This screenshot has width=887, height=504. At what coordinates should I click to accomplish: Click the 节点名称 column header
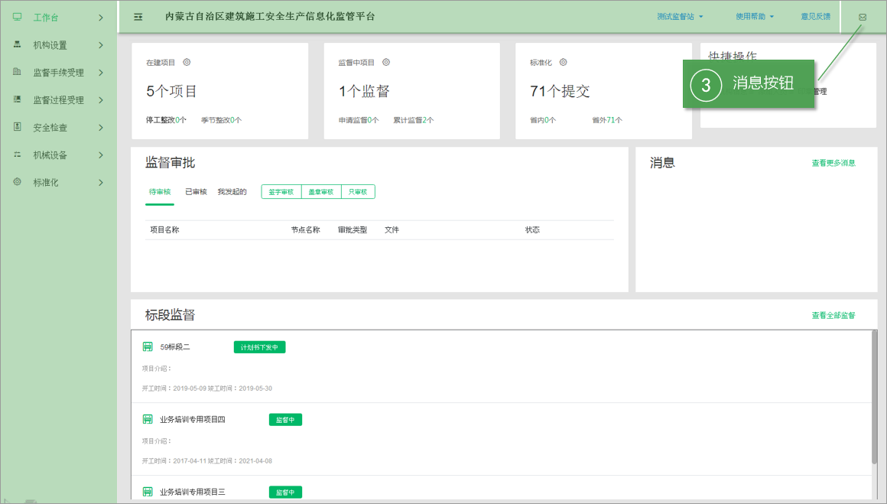click(x=305, y=229)
